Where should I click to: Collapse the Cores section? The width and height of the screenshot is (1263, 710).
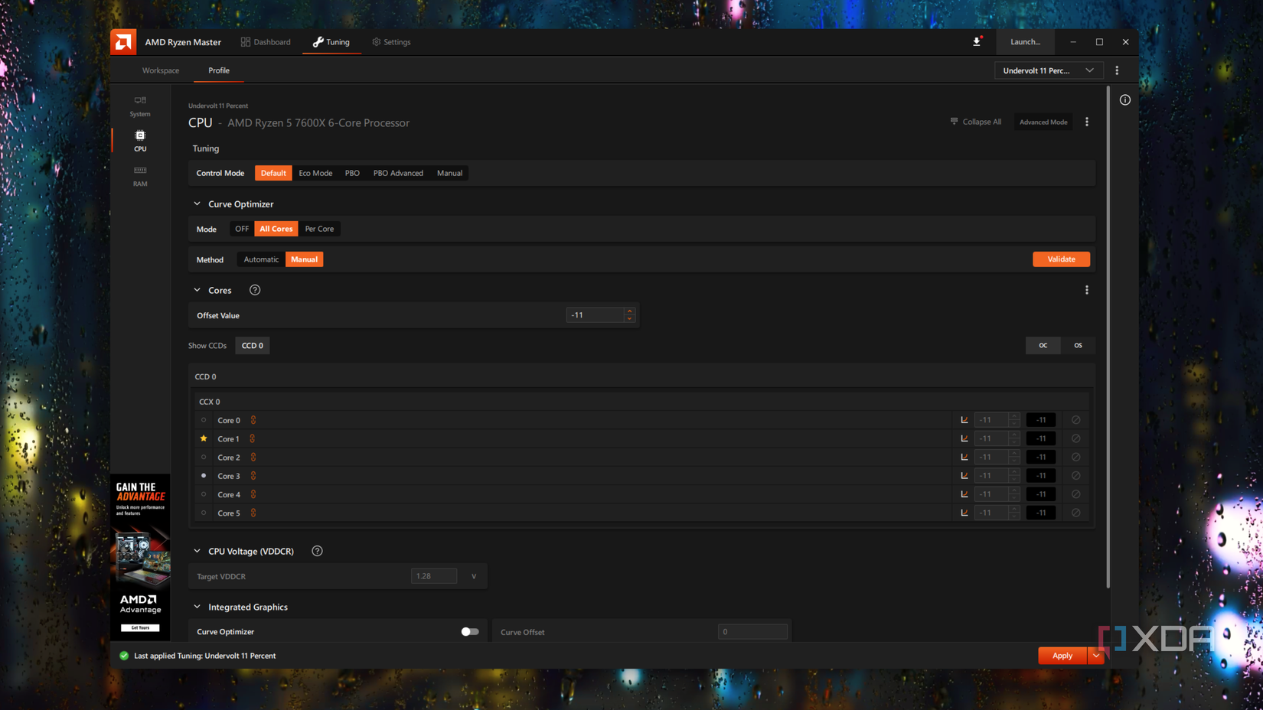point(197,290)
